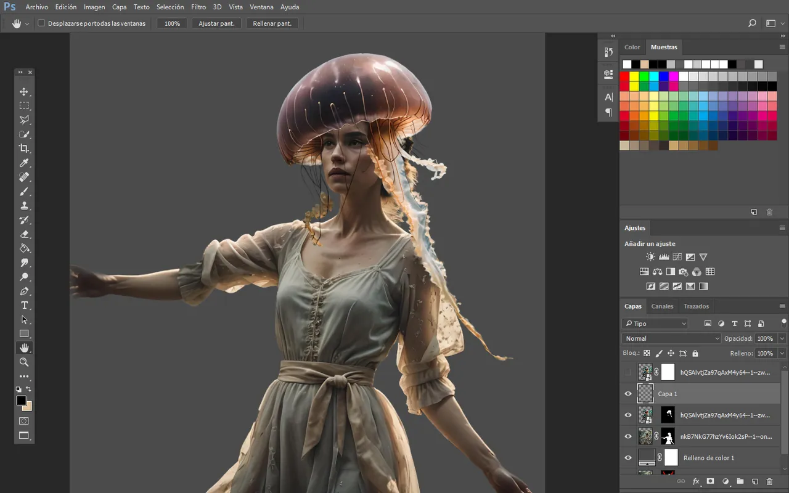Toggle Quick Mask mode
Screen dimensions: 789x493
click(24, 421)
